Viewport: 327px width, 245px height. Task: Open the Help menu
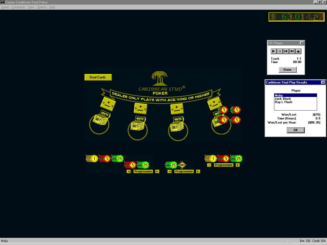[52, 7]
